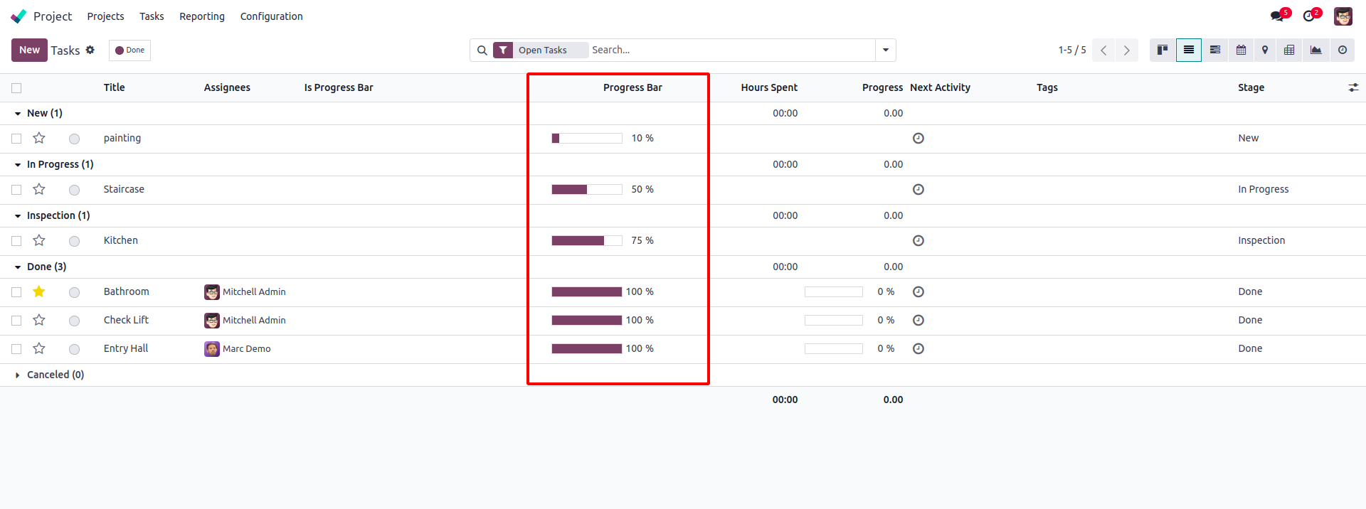The image size is (1366, 509).
Task: Open the Pivot table view
Action: pos(1289,50)
